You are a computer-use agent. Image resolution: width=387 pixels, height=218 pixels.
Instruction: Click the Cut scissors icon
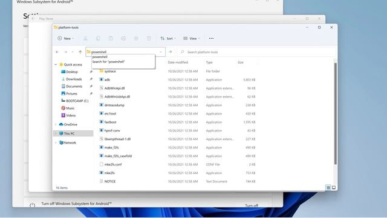[x=85, y=38]
